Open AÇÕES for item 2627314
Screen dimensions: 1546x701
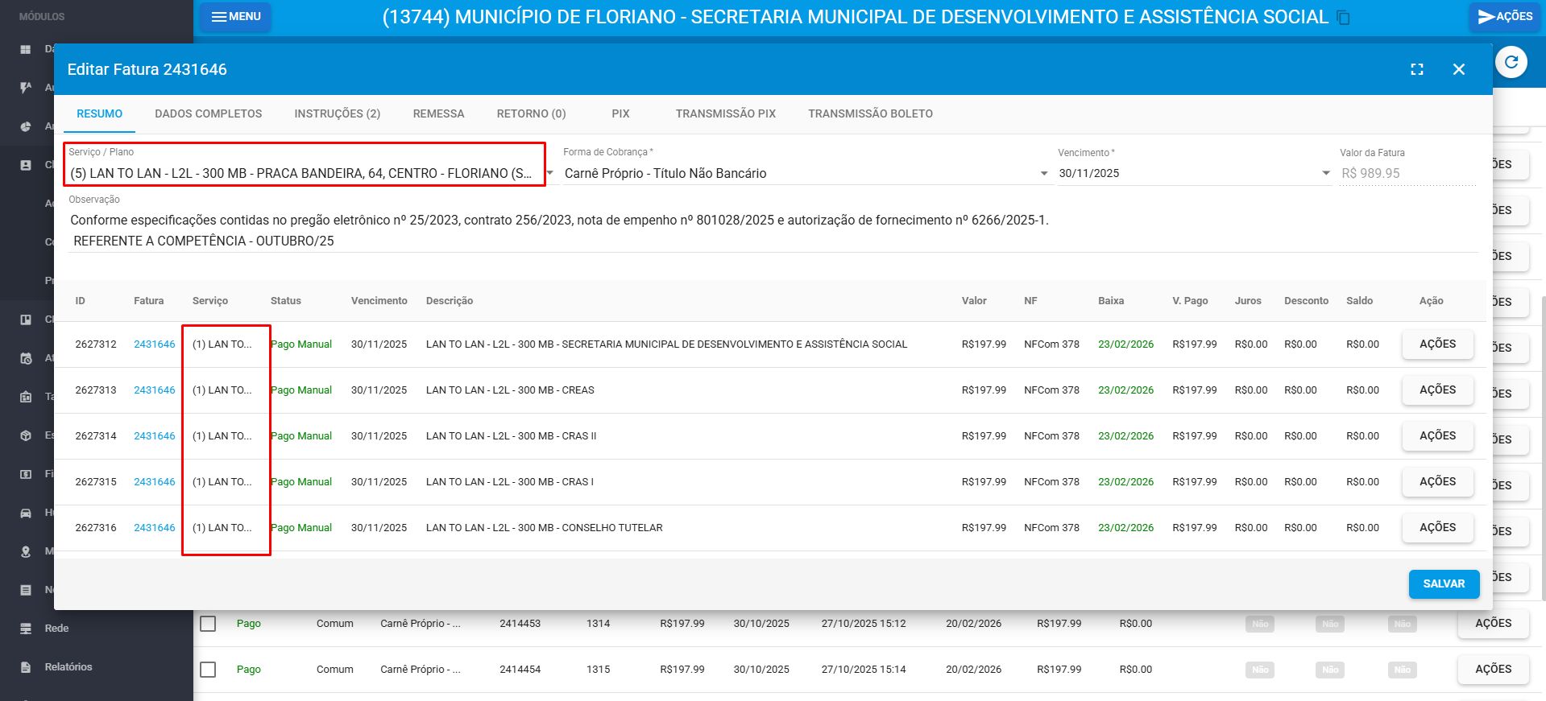1437,436
